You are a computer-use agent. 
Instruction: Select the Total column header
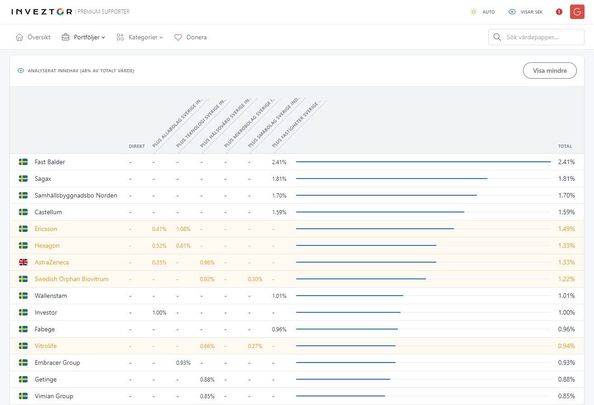[x=565, y=146]
